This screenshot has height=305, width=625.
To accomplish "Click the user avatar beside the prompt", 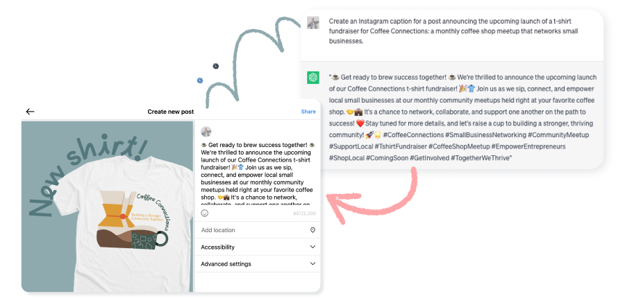I will tap(313, 23).
